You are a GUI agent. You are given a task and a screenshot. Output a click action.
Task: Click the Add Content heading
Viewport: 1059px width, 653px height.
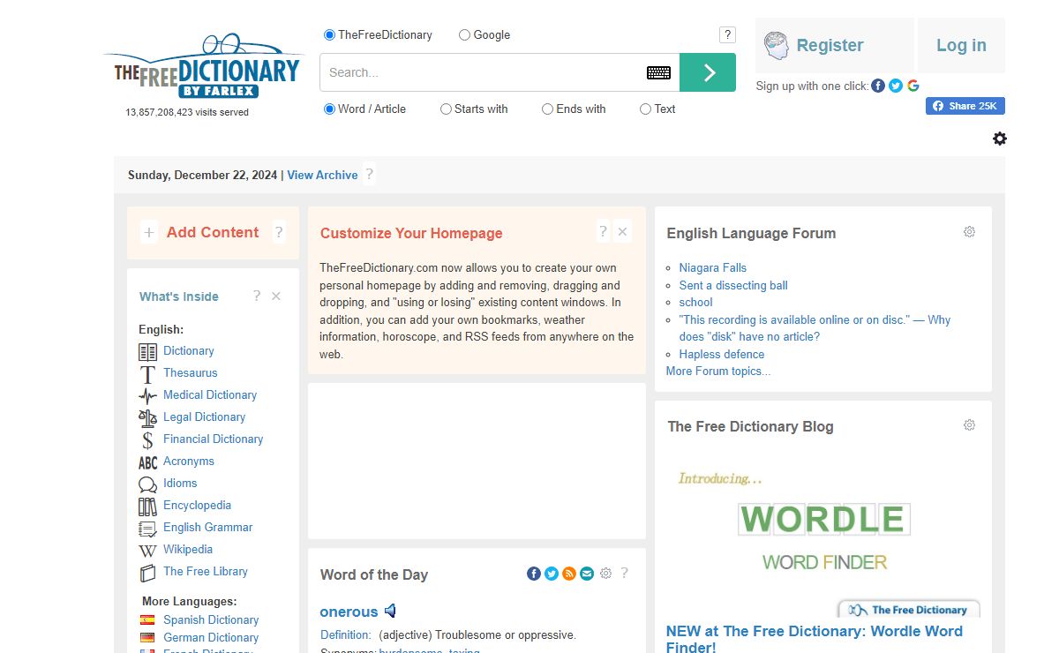(x=213, y=232)
